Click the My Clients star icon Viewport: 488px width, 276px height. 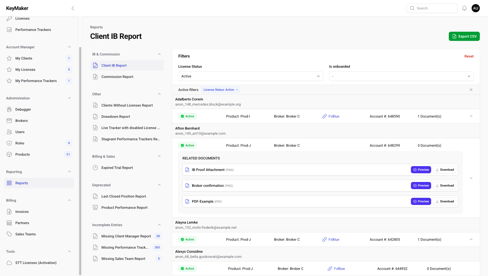click(9, 58)
